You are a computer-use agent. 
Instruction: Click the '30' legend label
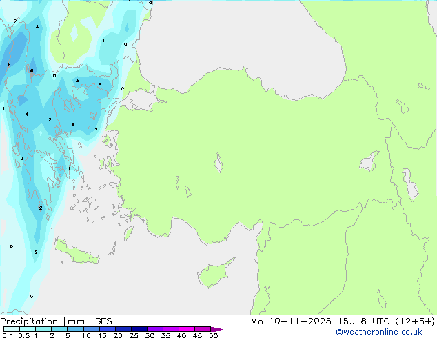tap(150, 335)
